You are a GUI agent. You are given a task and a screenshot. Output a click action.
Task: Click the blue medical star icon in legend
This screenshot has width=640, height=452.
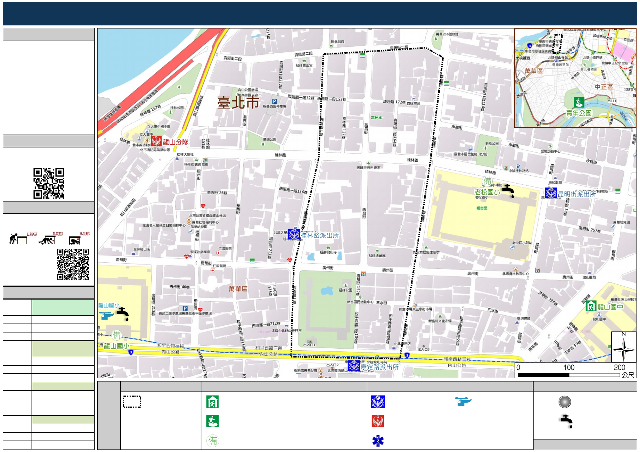click(378, 441)
